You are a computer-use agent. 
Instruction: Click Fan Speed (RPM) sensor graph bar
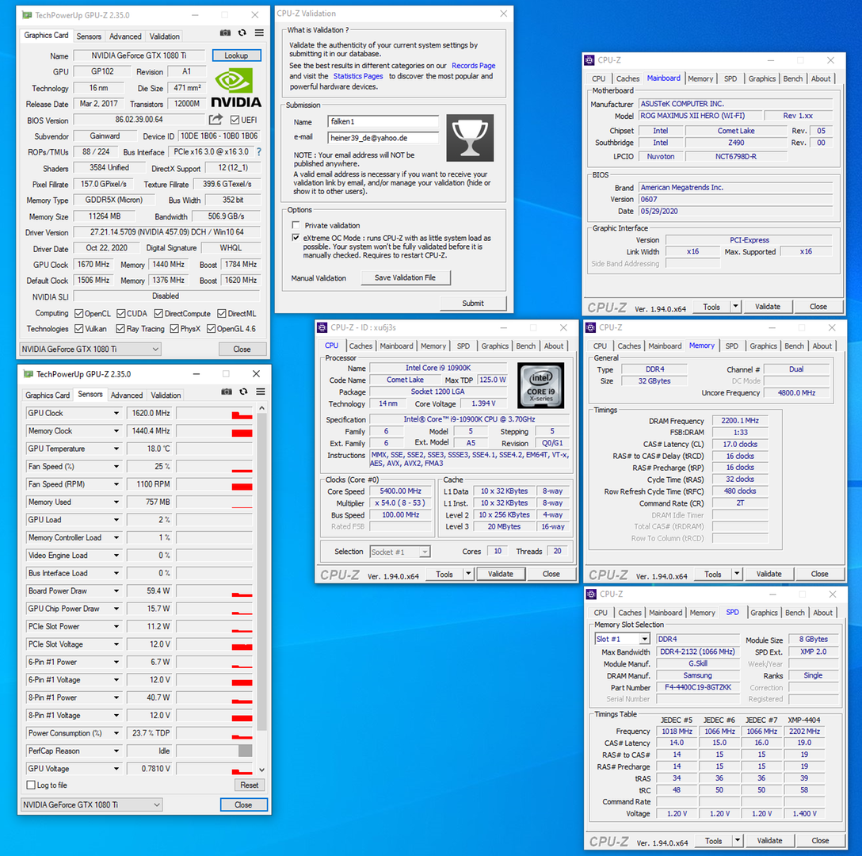[215, 484]
